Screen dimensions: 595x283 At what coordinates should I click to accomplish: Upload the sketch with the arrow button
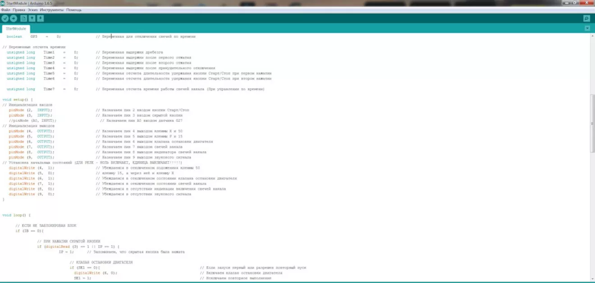[x=14, y=18]
